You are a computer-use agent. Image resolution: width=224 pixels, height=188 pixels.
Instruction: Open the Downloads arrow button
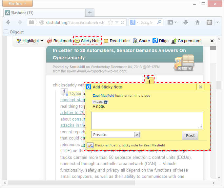pyautogui.click(x=185, y=22)
